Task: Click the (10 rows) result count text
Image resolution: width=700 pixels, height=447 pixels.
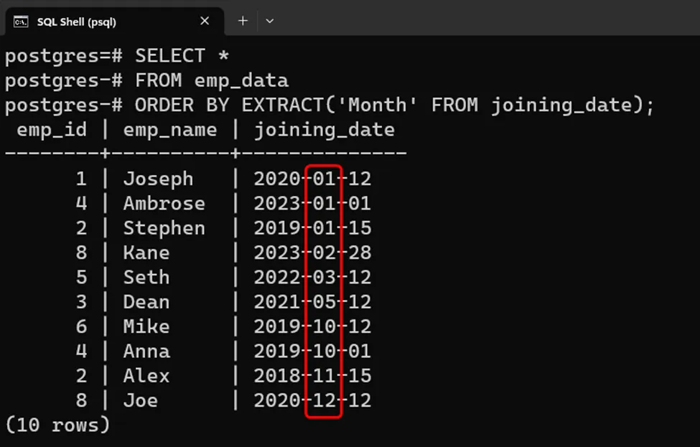Action: (x=57, y=425)
